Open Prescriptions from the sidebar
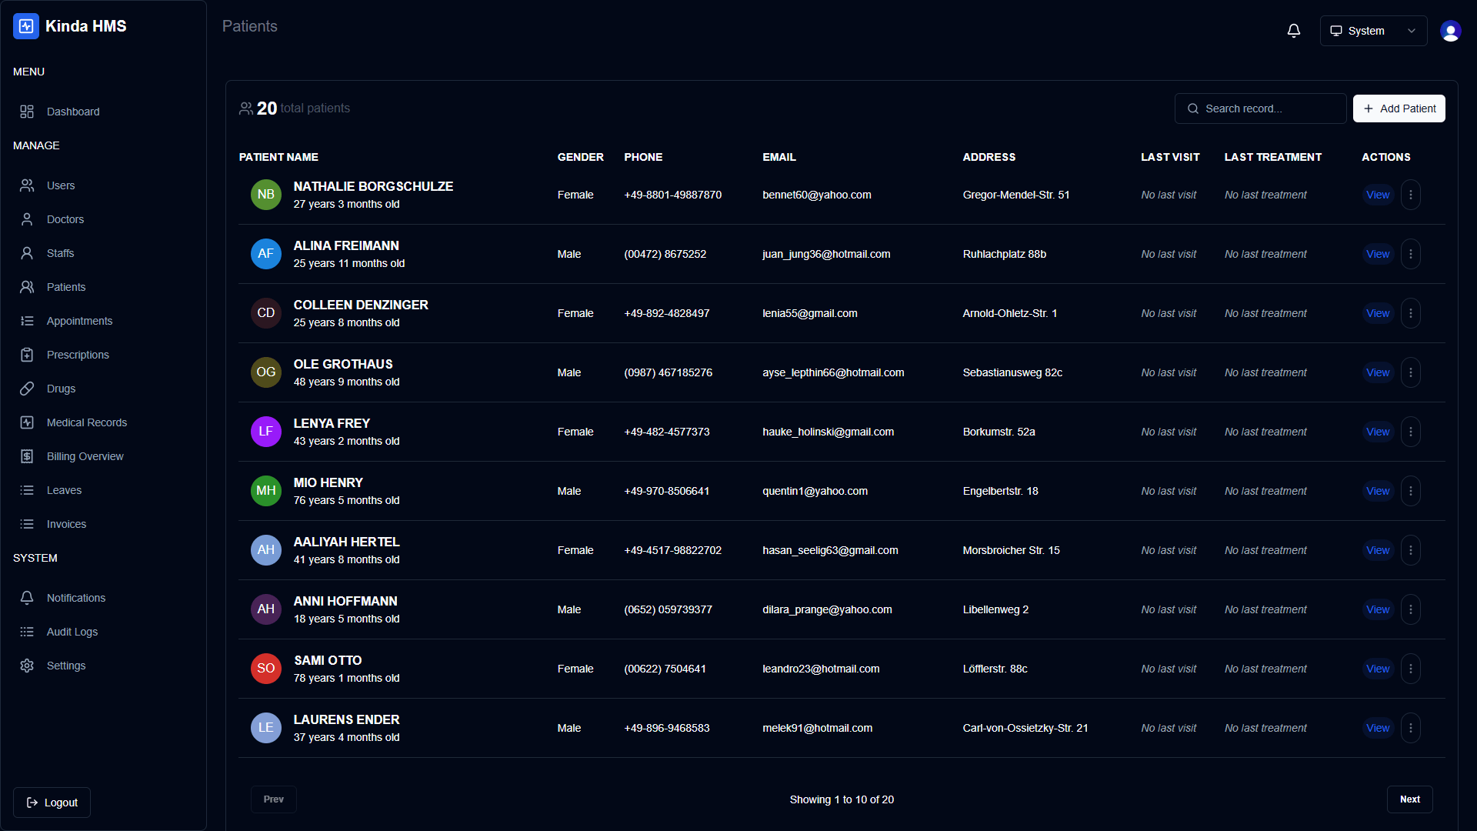 click(78, 355)
